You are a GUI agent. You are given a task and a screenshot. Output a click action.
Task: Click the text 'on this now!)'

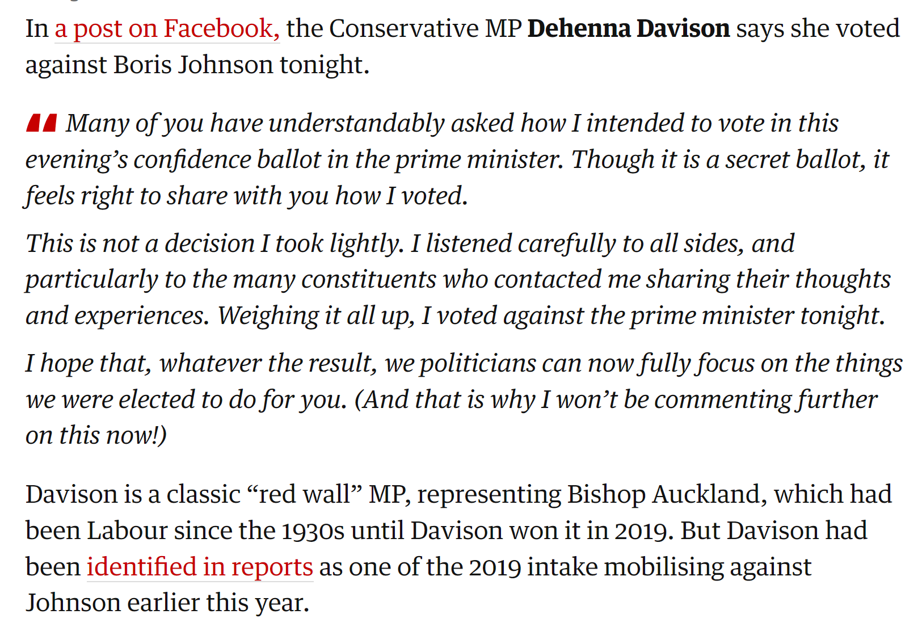coord(96,436)
